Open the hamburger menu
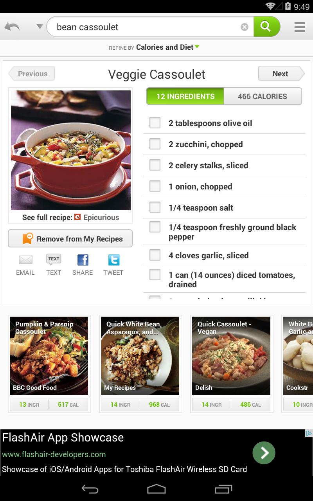The width and height of the screenshot is (313, 501). tap(300, 27)
